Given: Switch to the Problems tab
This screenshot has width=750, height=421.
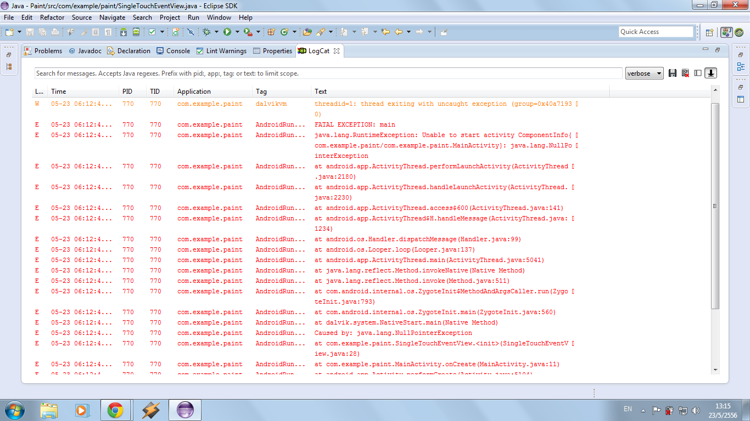Looking at the screenshot, I should 43,51.
